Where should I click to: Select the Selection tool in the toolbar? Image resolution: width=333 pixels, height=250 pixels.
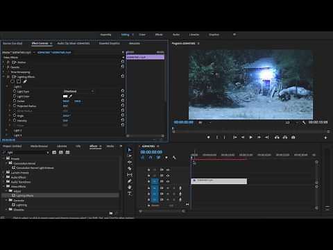pos(130,150)
